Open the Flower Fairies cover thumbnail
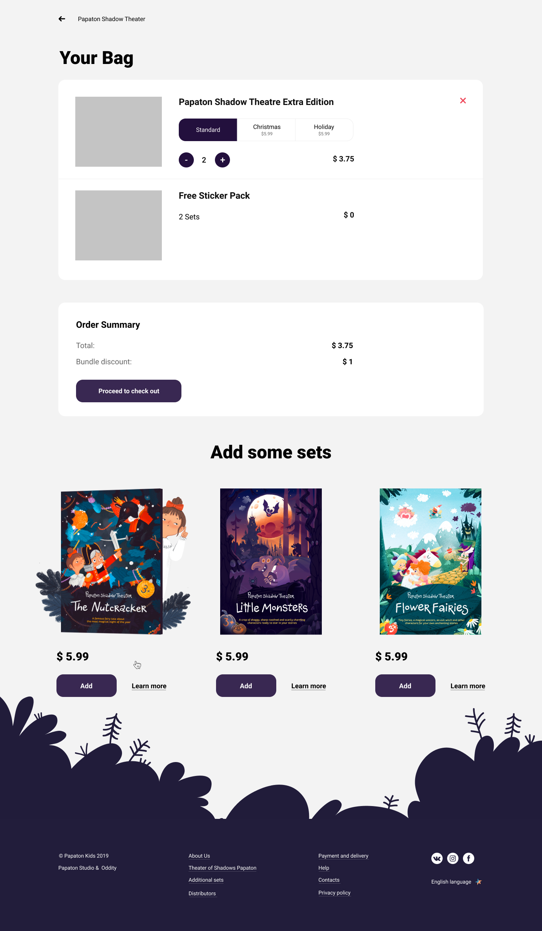Viewport: 542px width, 931px height. [x=431, y=561]
